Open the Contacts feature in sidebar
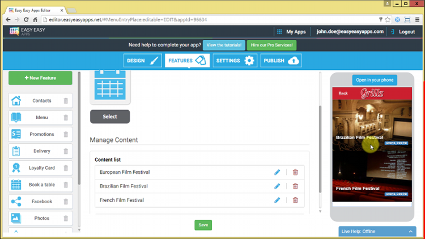This screenshot has width=425, height=239. [41, 100]
